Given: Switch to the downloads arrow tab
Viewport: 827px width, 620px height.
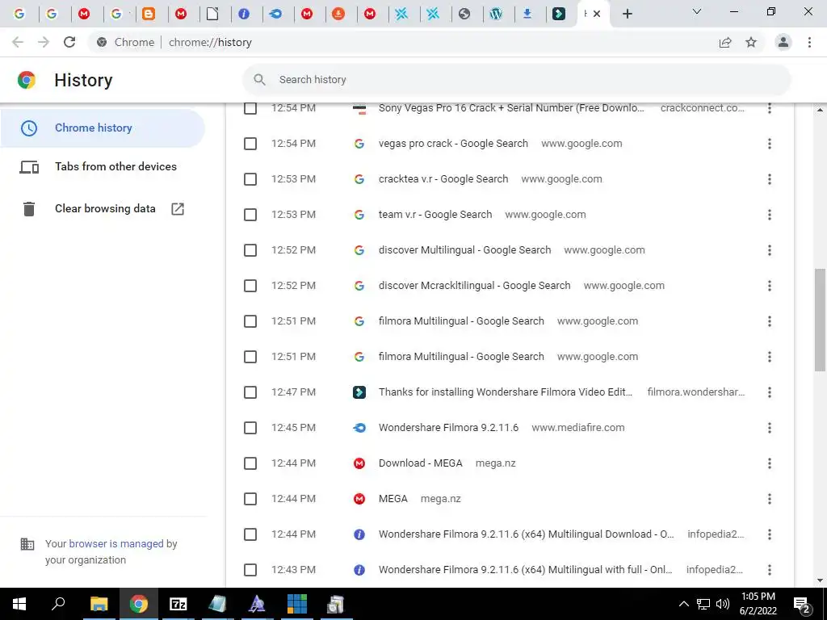Looking at the screenshot, I should pos(527,14).
